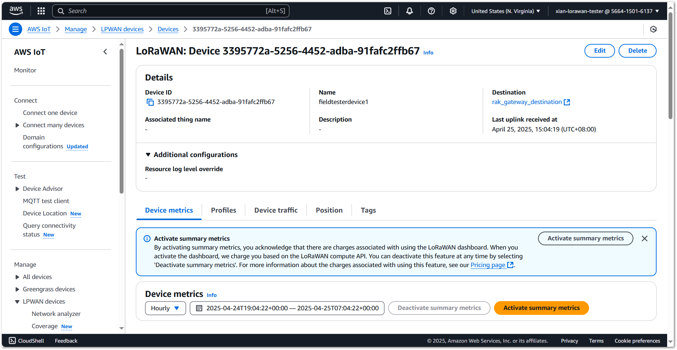This screenshot has width=677, height=350.
Task: Launch CloudShell from top navigation bar icon
Action: [387, 11]
